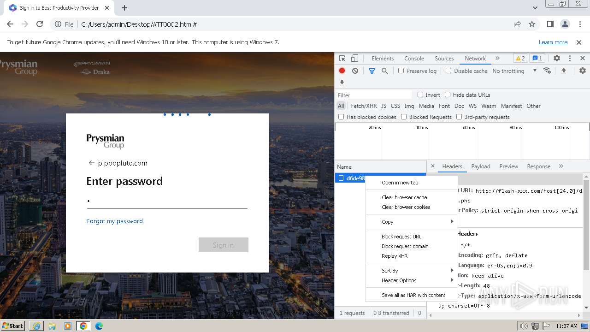Toggle Chrome side panel icon
590x332 pixels.
coord(550,24)
